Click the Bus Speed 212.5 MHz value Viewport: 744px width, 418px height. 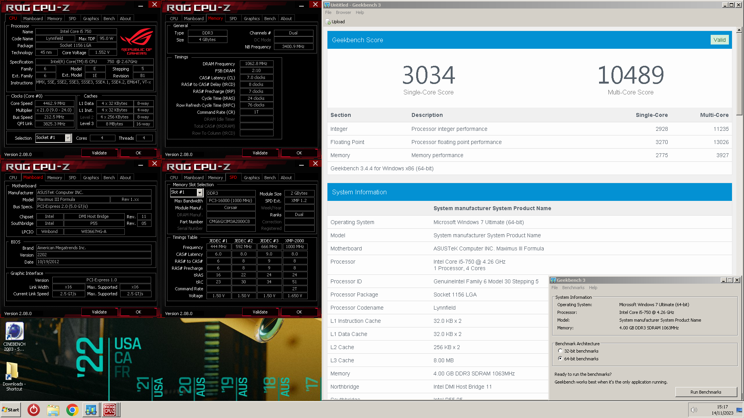click(x=54, y=117)
